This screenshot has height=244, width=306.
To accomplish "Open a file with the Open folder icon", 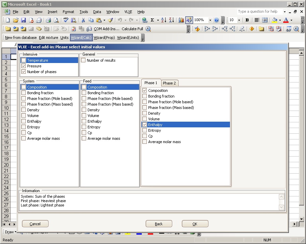I will [16, 20].
